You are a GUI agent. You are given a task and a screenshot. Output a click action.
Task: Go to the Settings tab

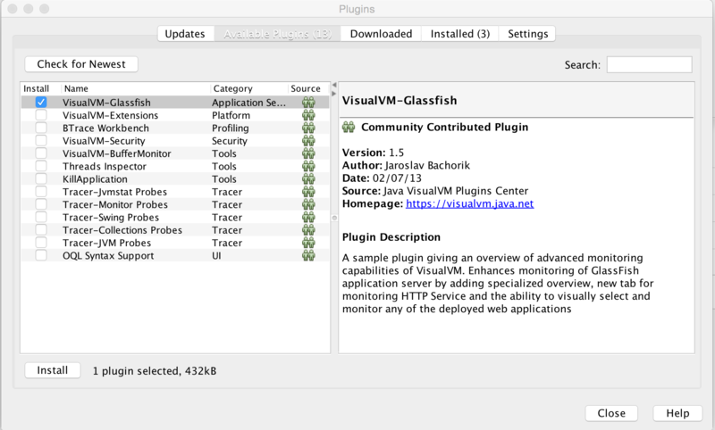click(x=527, y=34)
